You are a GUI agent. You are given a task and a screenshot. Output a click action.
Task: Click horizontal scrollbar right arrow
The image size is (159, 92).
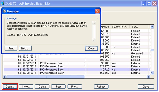click(148, 77)
